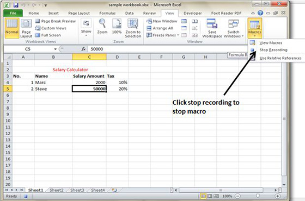Click Stop Recording in Macros menu
Image resolution: width=305 pixels, height=201 pixels.
pos(273,50)
